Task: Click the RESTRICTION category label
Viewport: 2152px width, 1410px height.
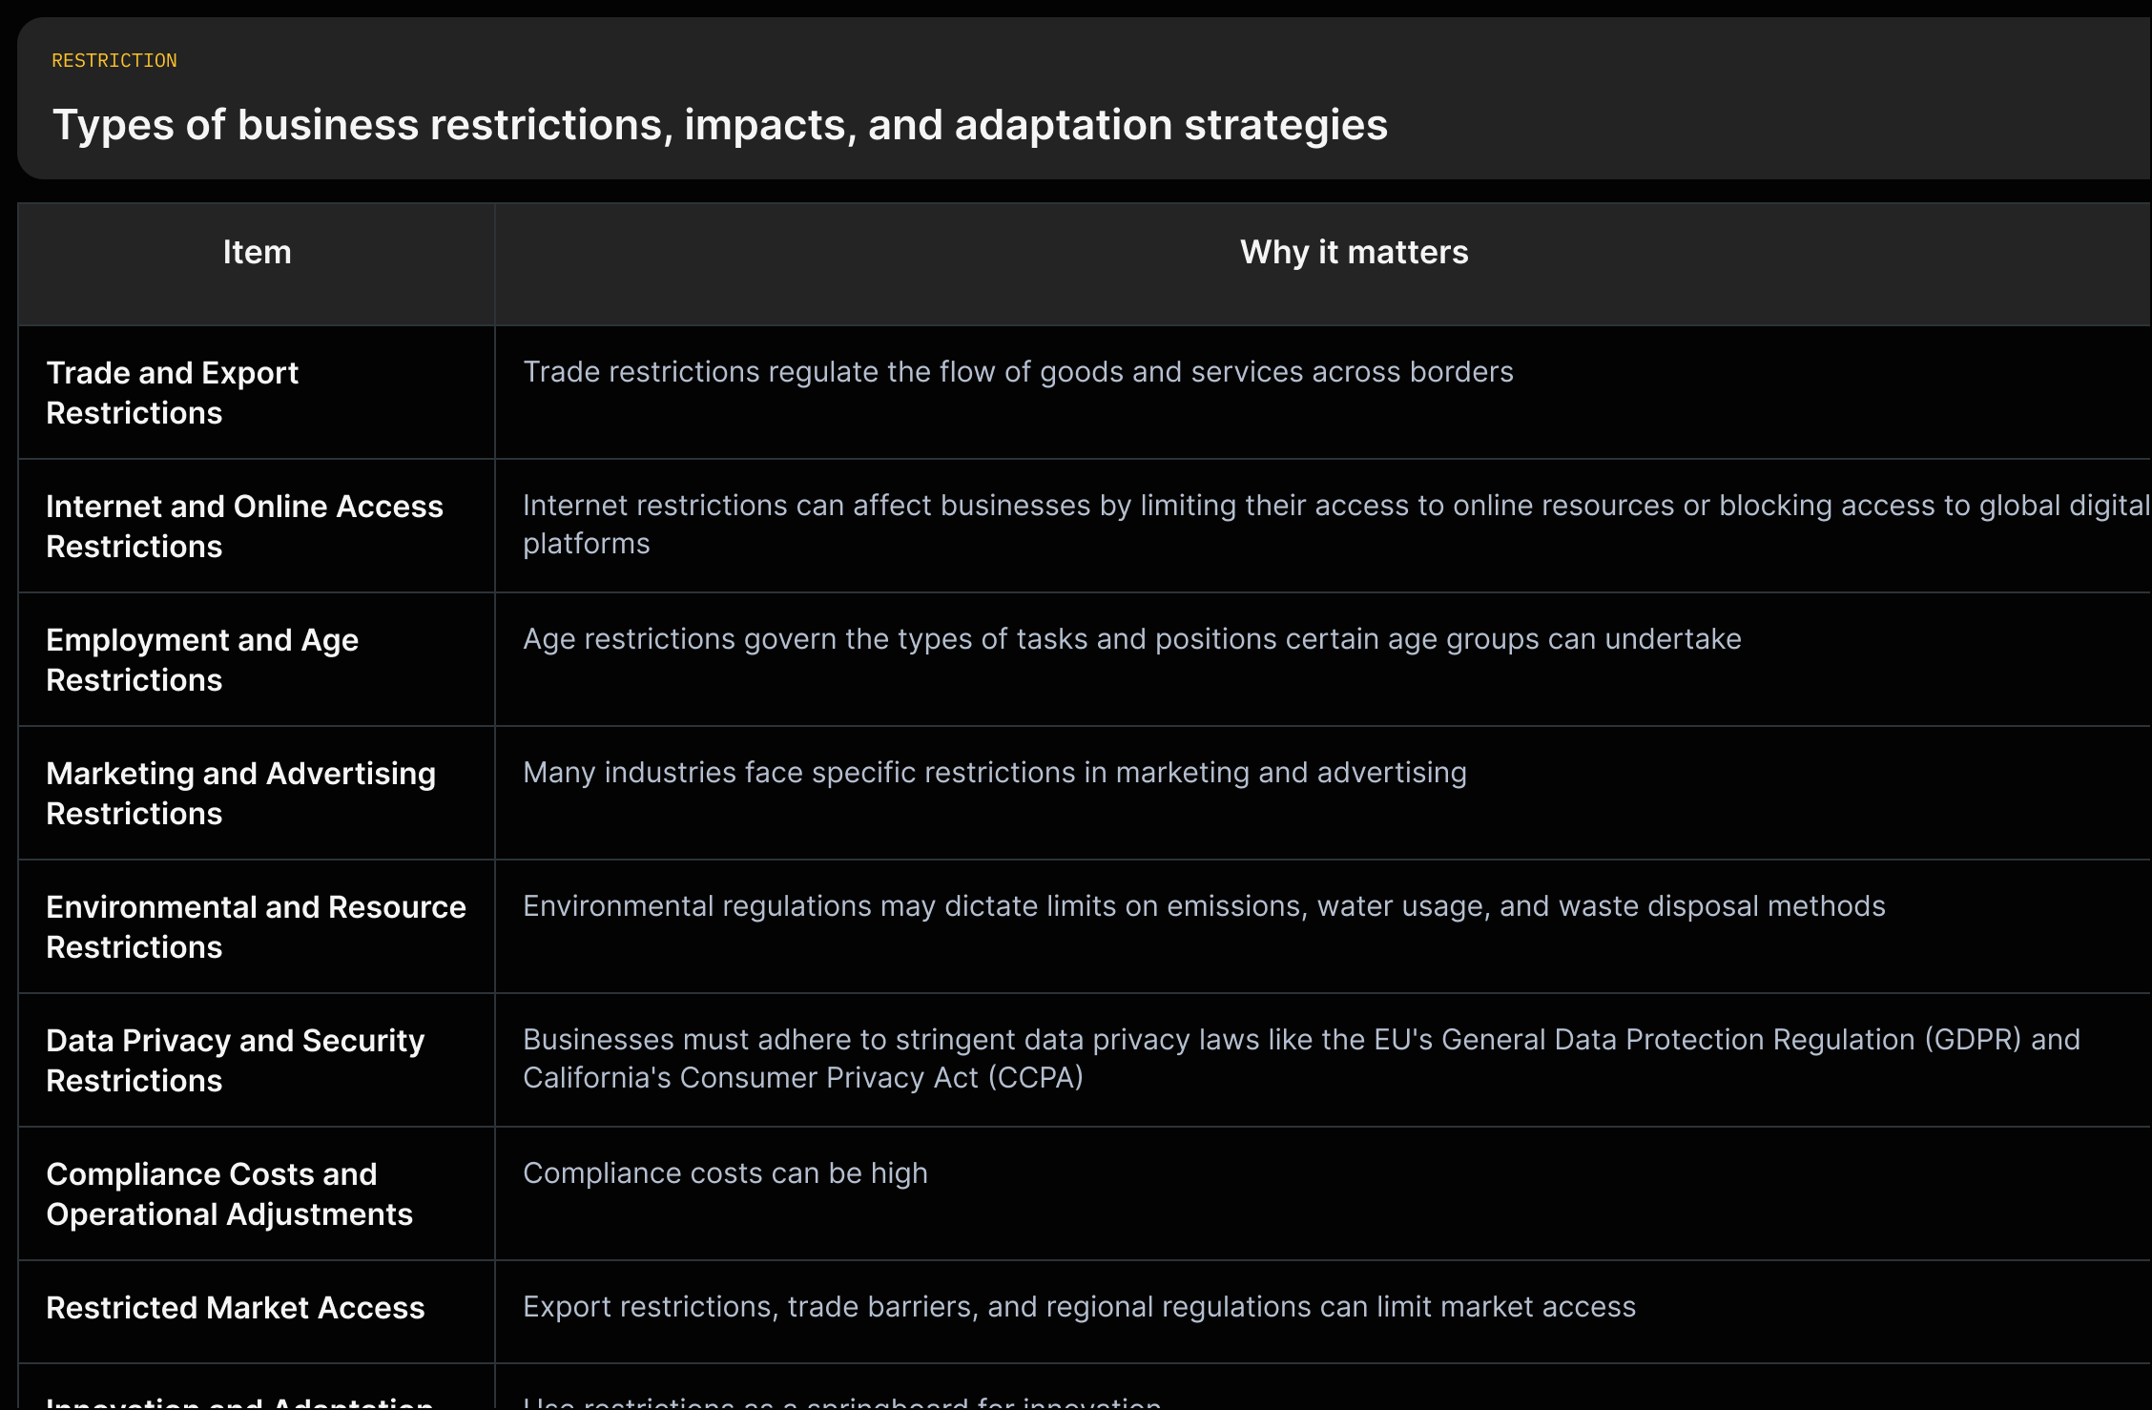Action: click(114, 61)
